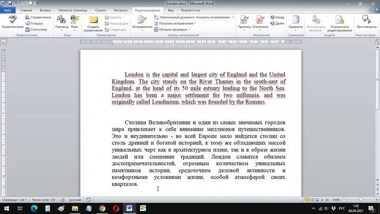This screenshot has height=214, width=380.
Task: Run the spelling check (Правописание)
Action: pos(12,22)
